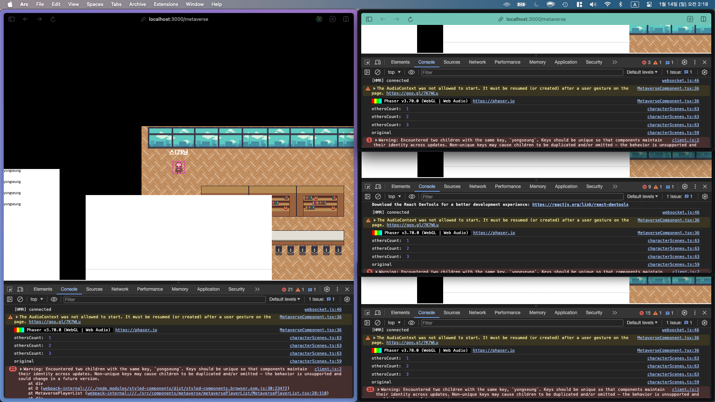Open the Arc sidebar in the left window
The height and width of the screenshot is (402, 715).
point(12,19)
